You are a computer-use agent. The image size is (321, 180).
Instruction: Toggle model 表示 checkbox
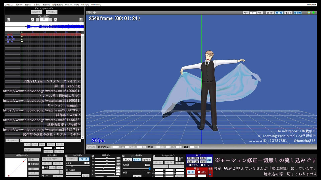click(x=43, y=168)
